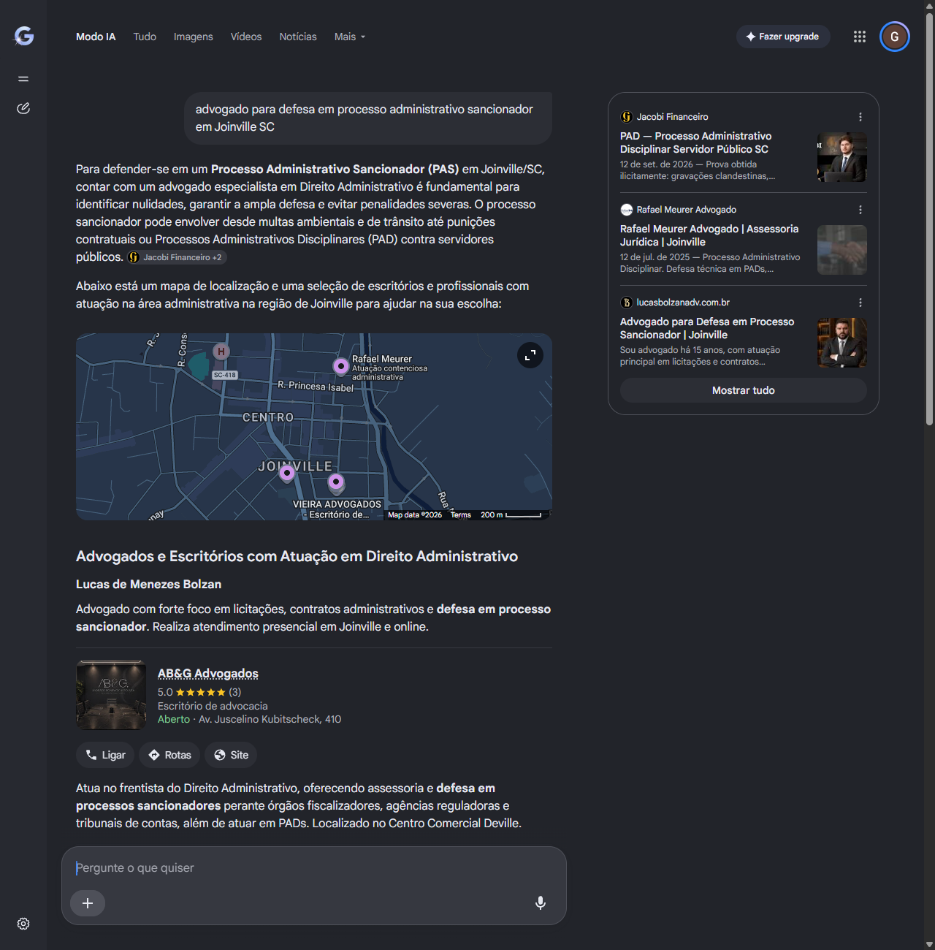Get directions with Rotas button
The image size is (935, 950).
169,755
